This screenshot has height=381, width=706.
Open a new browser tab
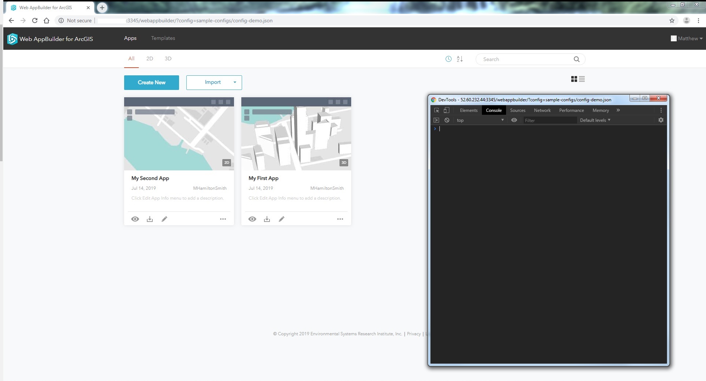click(x=102, y=7)
